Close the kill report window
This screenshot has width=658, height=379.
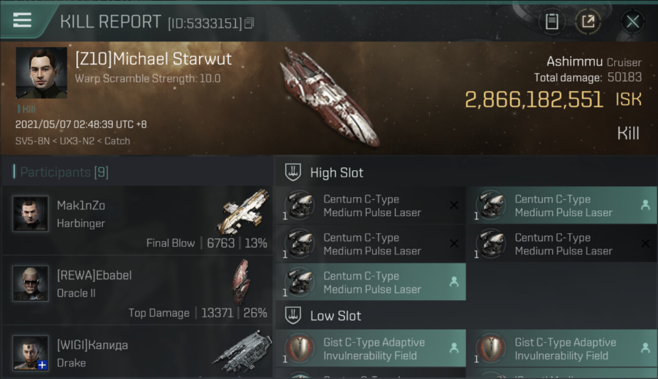(x=633, y=21)
